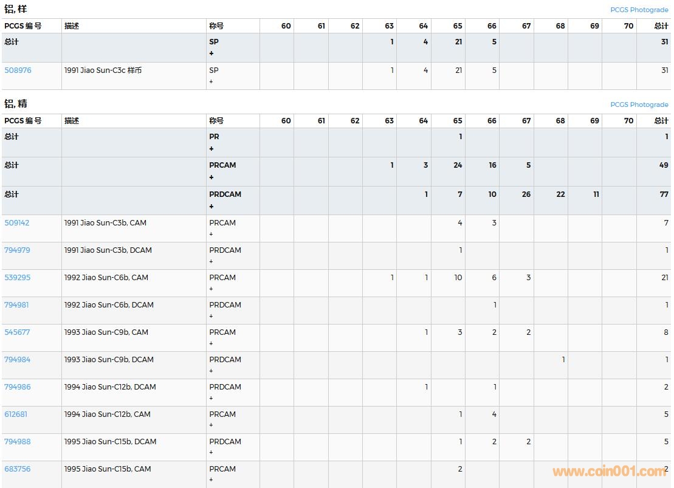674x488 pixels.
Task: Expand plus sign in 1992 Jiao Sun-C6b, CAM row
Action: coord(211,289)
